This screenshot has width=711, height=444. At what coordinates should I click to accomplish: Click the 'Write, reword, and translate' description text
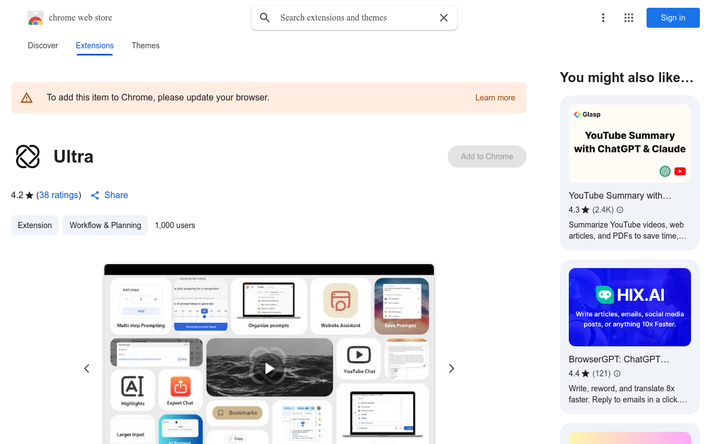pos(628,394)
